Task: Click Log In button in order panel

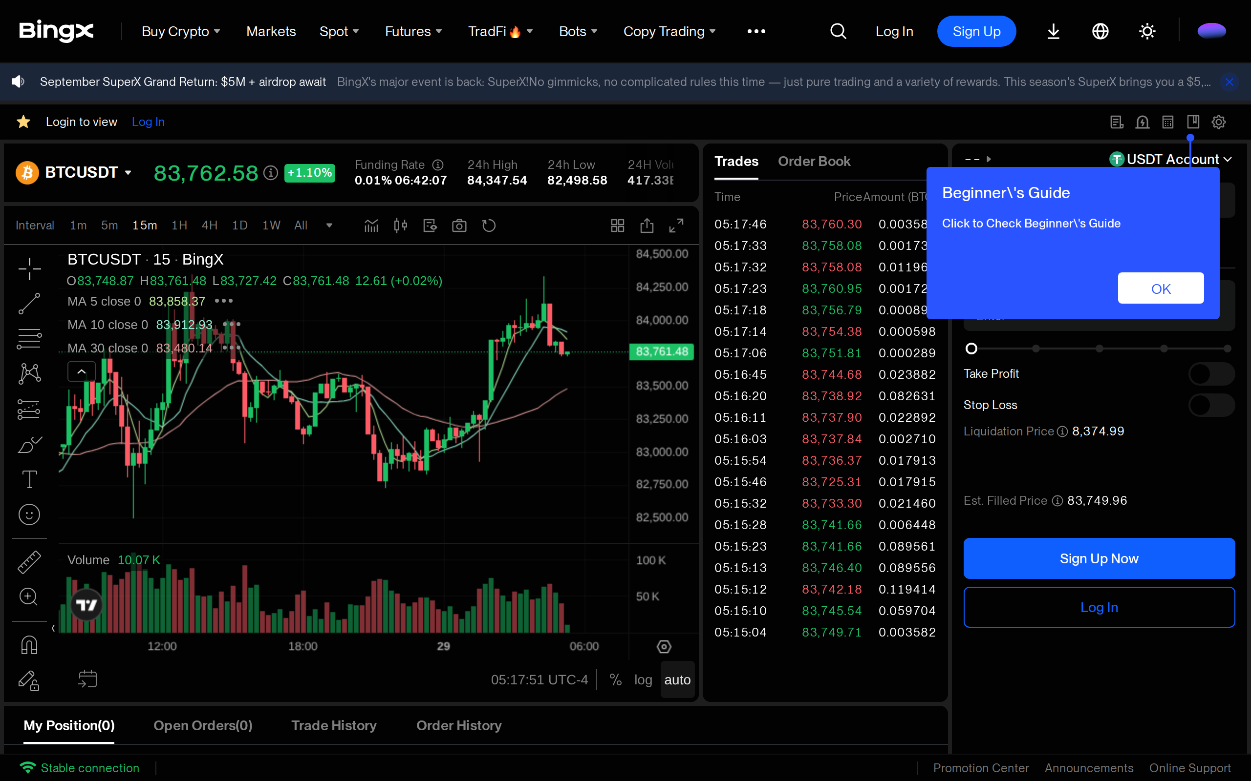Action: [x=1099, y=607]
